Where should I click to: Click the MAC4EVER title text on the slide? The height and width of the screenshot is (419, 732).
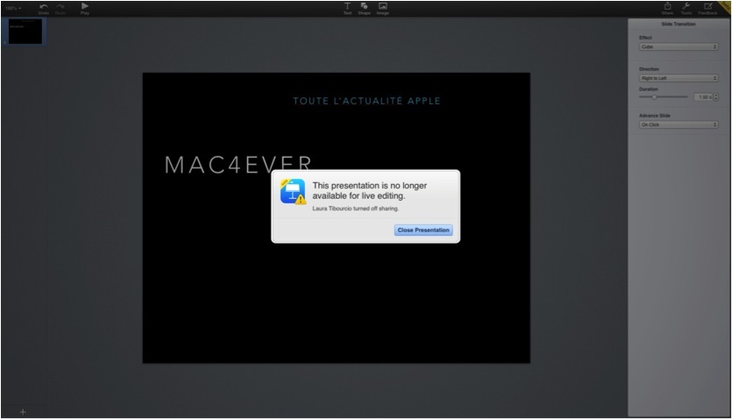(x=238, y=165)
